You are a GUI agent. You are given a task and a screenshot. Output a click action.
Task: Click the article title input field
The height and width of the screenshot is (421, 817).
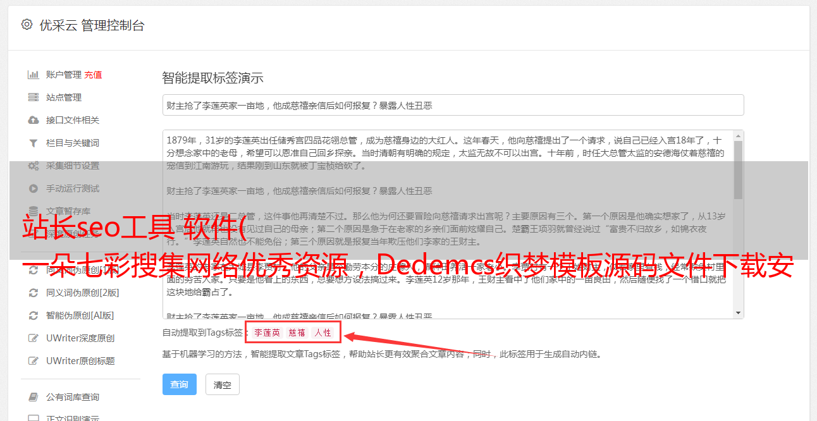point(453,105)
